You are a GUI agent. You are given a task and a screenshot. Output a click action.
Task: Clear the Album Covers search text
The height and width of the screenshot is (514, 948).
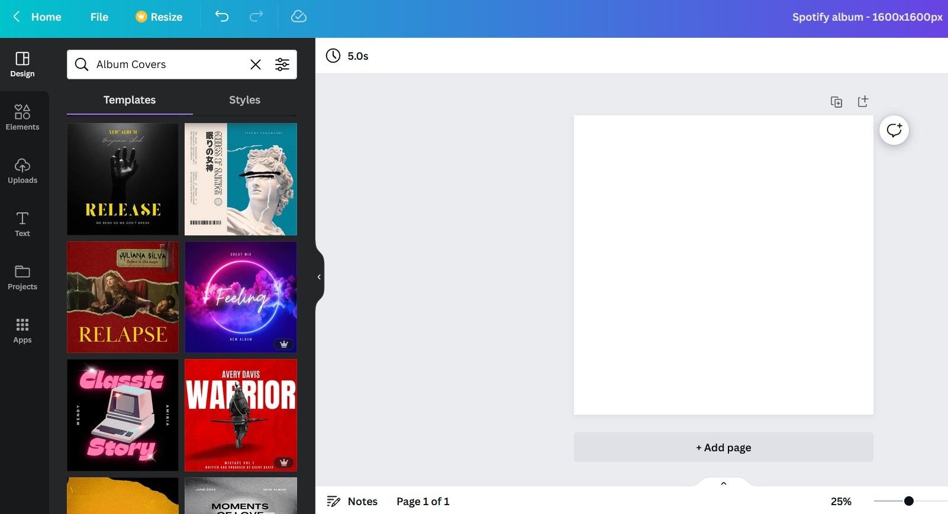(256, 64)
